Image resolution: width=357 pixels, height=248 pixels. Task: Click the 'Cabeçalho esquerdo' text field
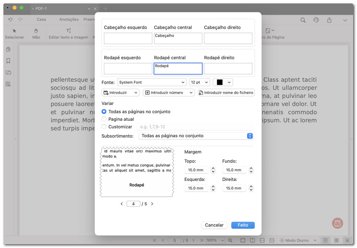click(128, 39)
